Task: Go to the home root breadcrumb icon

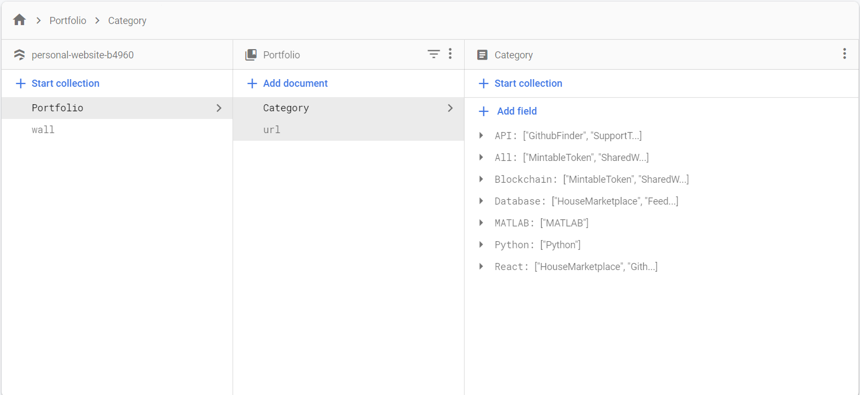Action: pos(20,20)
